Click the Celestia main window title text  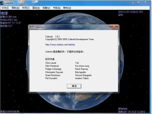tap(9, 3)
